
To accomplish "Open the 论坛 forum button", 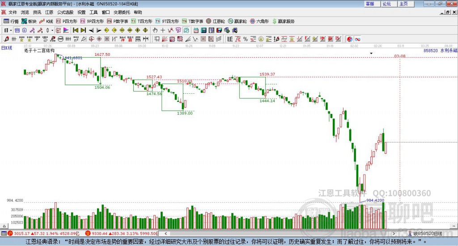I will 389,4.
